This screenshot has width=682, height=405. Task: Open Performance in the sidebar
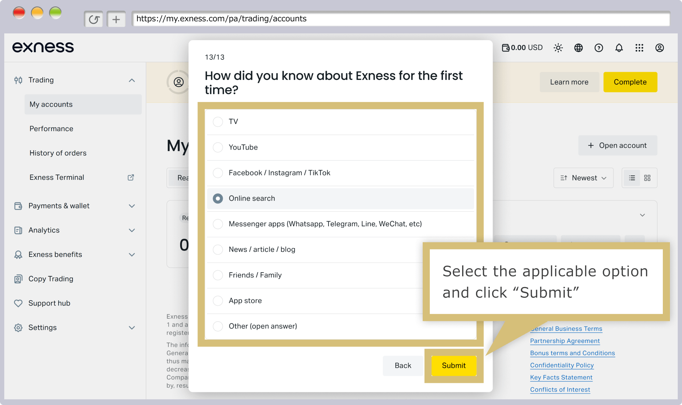click(51, 129)
